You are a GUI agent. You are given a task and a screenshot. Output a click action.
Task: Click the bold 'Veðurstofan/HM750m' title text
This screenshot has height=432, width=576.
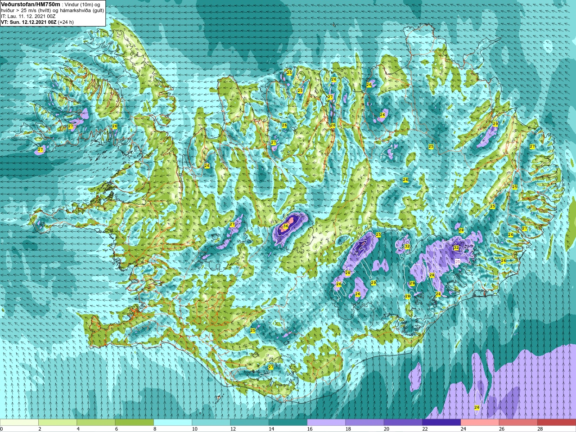31,4
